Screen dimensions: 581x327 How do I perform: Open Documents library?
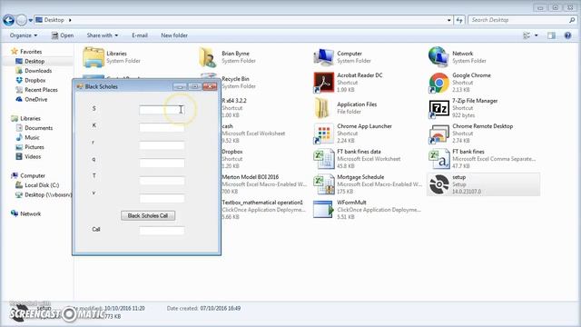(38, 128)
